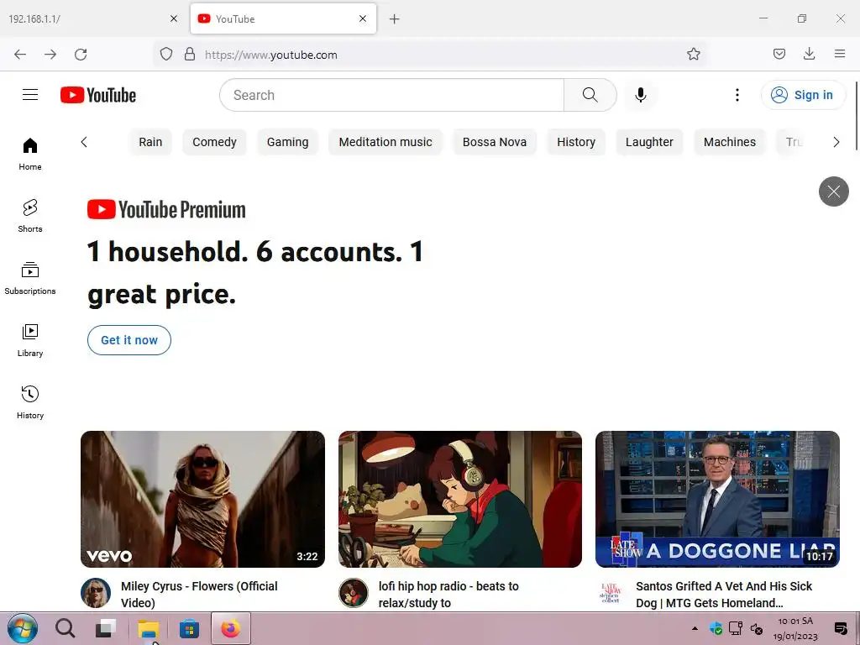Select the YouTube browser tab
This screenshot has width=860, height=645.
pyautogui.click(x=283, y=18)
